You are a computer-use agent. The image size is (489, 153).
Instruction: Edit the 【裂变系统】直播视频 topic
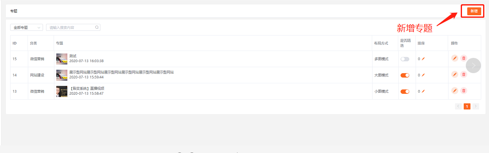(455, 90)
